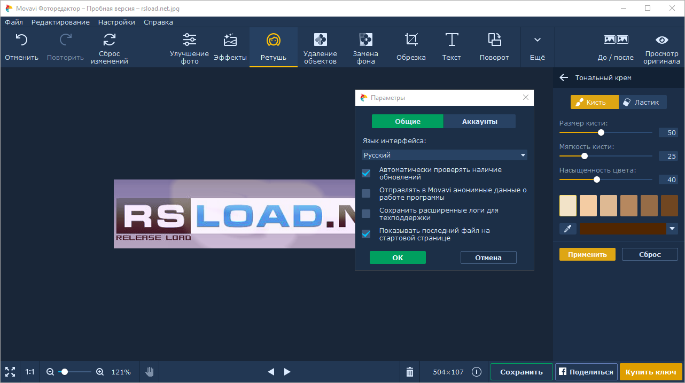Go to next image arrow
685x383 pixels.
(287, 372)
